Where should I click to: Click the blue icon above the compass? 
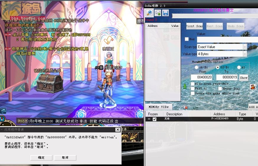(3, 111)
